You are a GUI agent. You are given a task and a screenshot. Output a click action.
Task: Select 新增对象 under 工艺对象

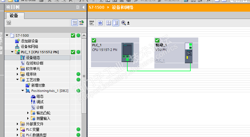pyautogui.click(x=38, y=85)
